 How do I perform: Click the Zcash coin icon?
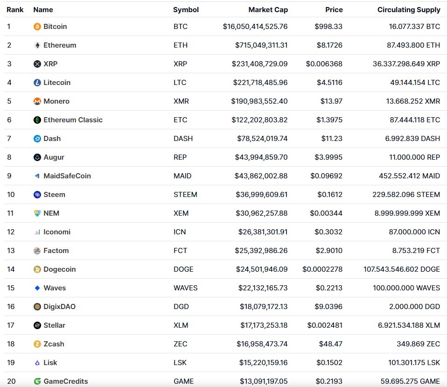[37, 344]
